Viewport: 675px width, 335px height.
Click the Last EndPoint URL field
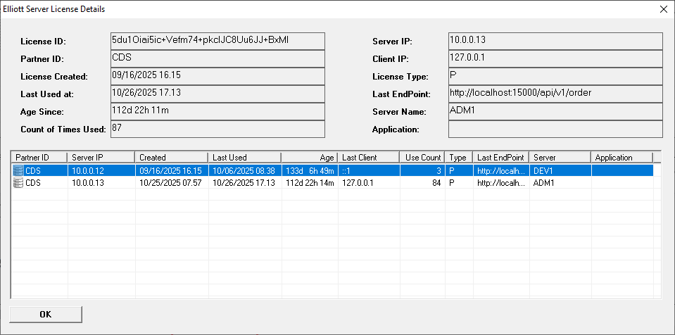(555, 94)
